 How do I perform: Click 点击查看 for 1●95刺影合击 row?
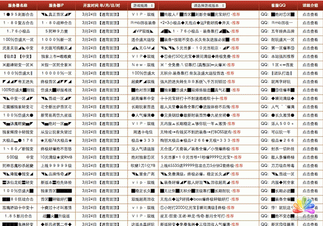click(x=310, y=14)
